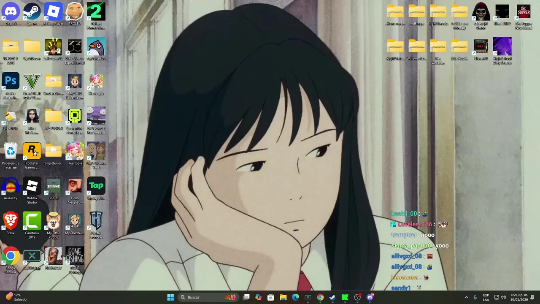Select the Brave browser desktop icon
This screenshot has height=304, width=540.
tap(11, 224)
